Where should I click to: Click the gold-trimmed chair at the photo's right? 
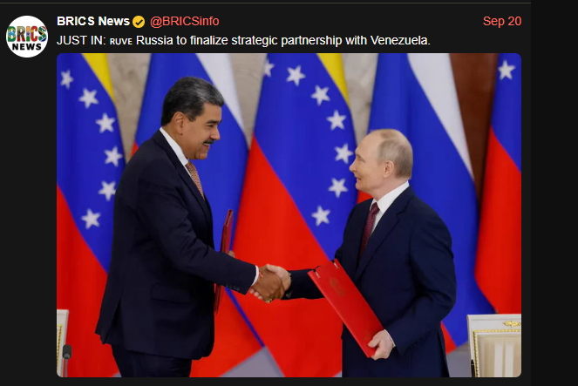coord(494,345)
